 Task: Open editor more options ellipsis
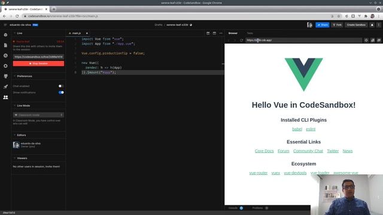221,33
